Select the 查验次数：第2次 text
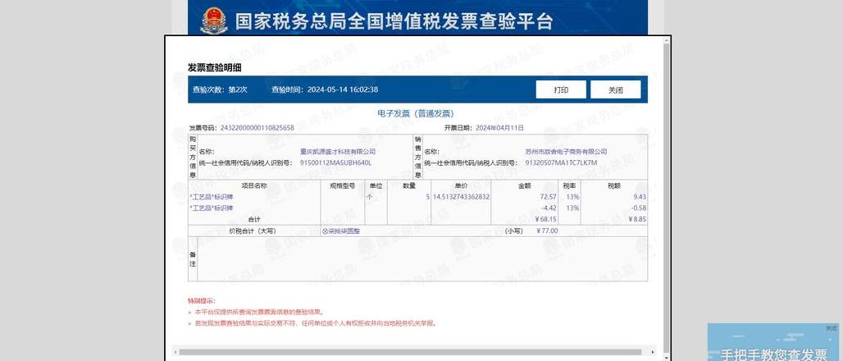 [x=220, y=90]
